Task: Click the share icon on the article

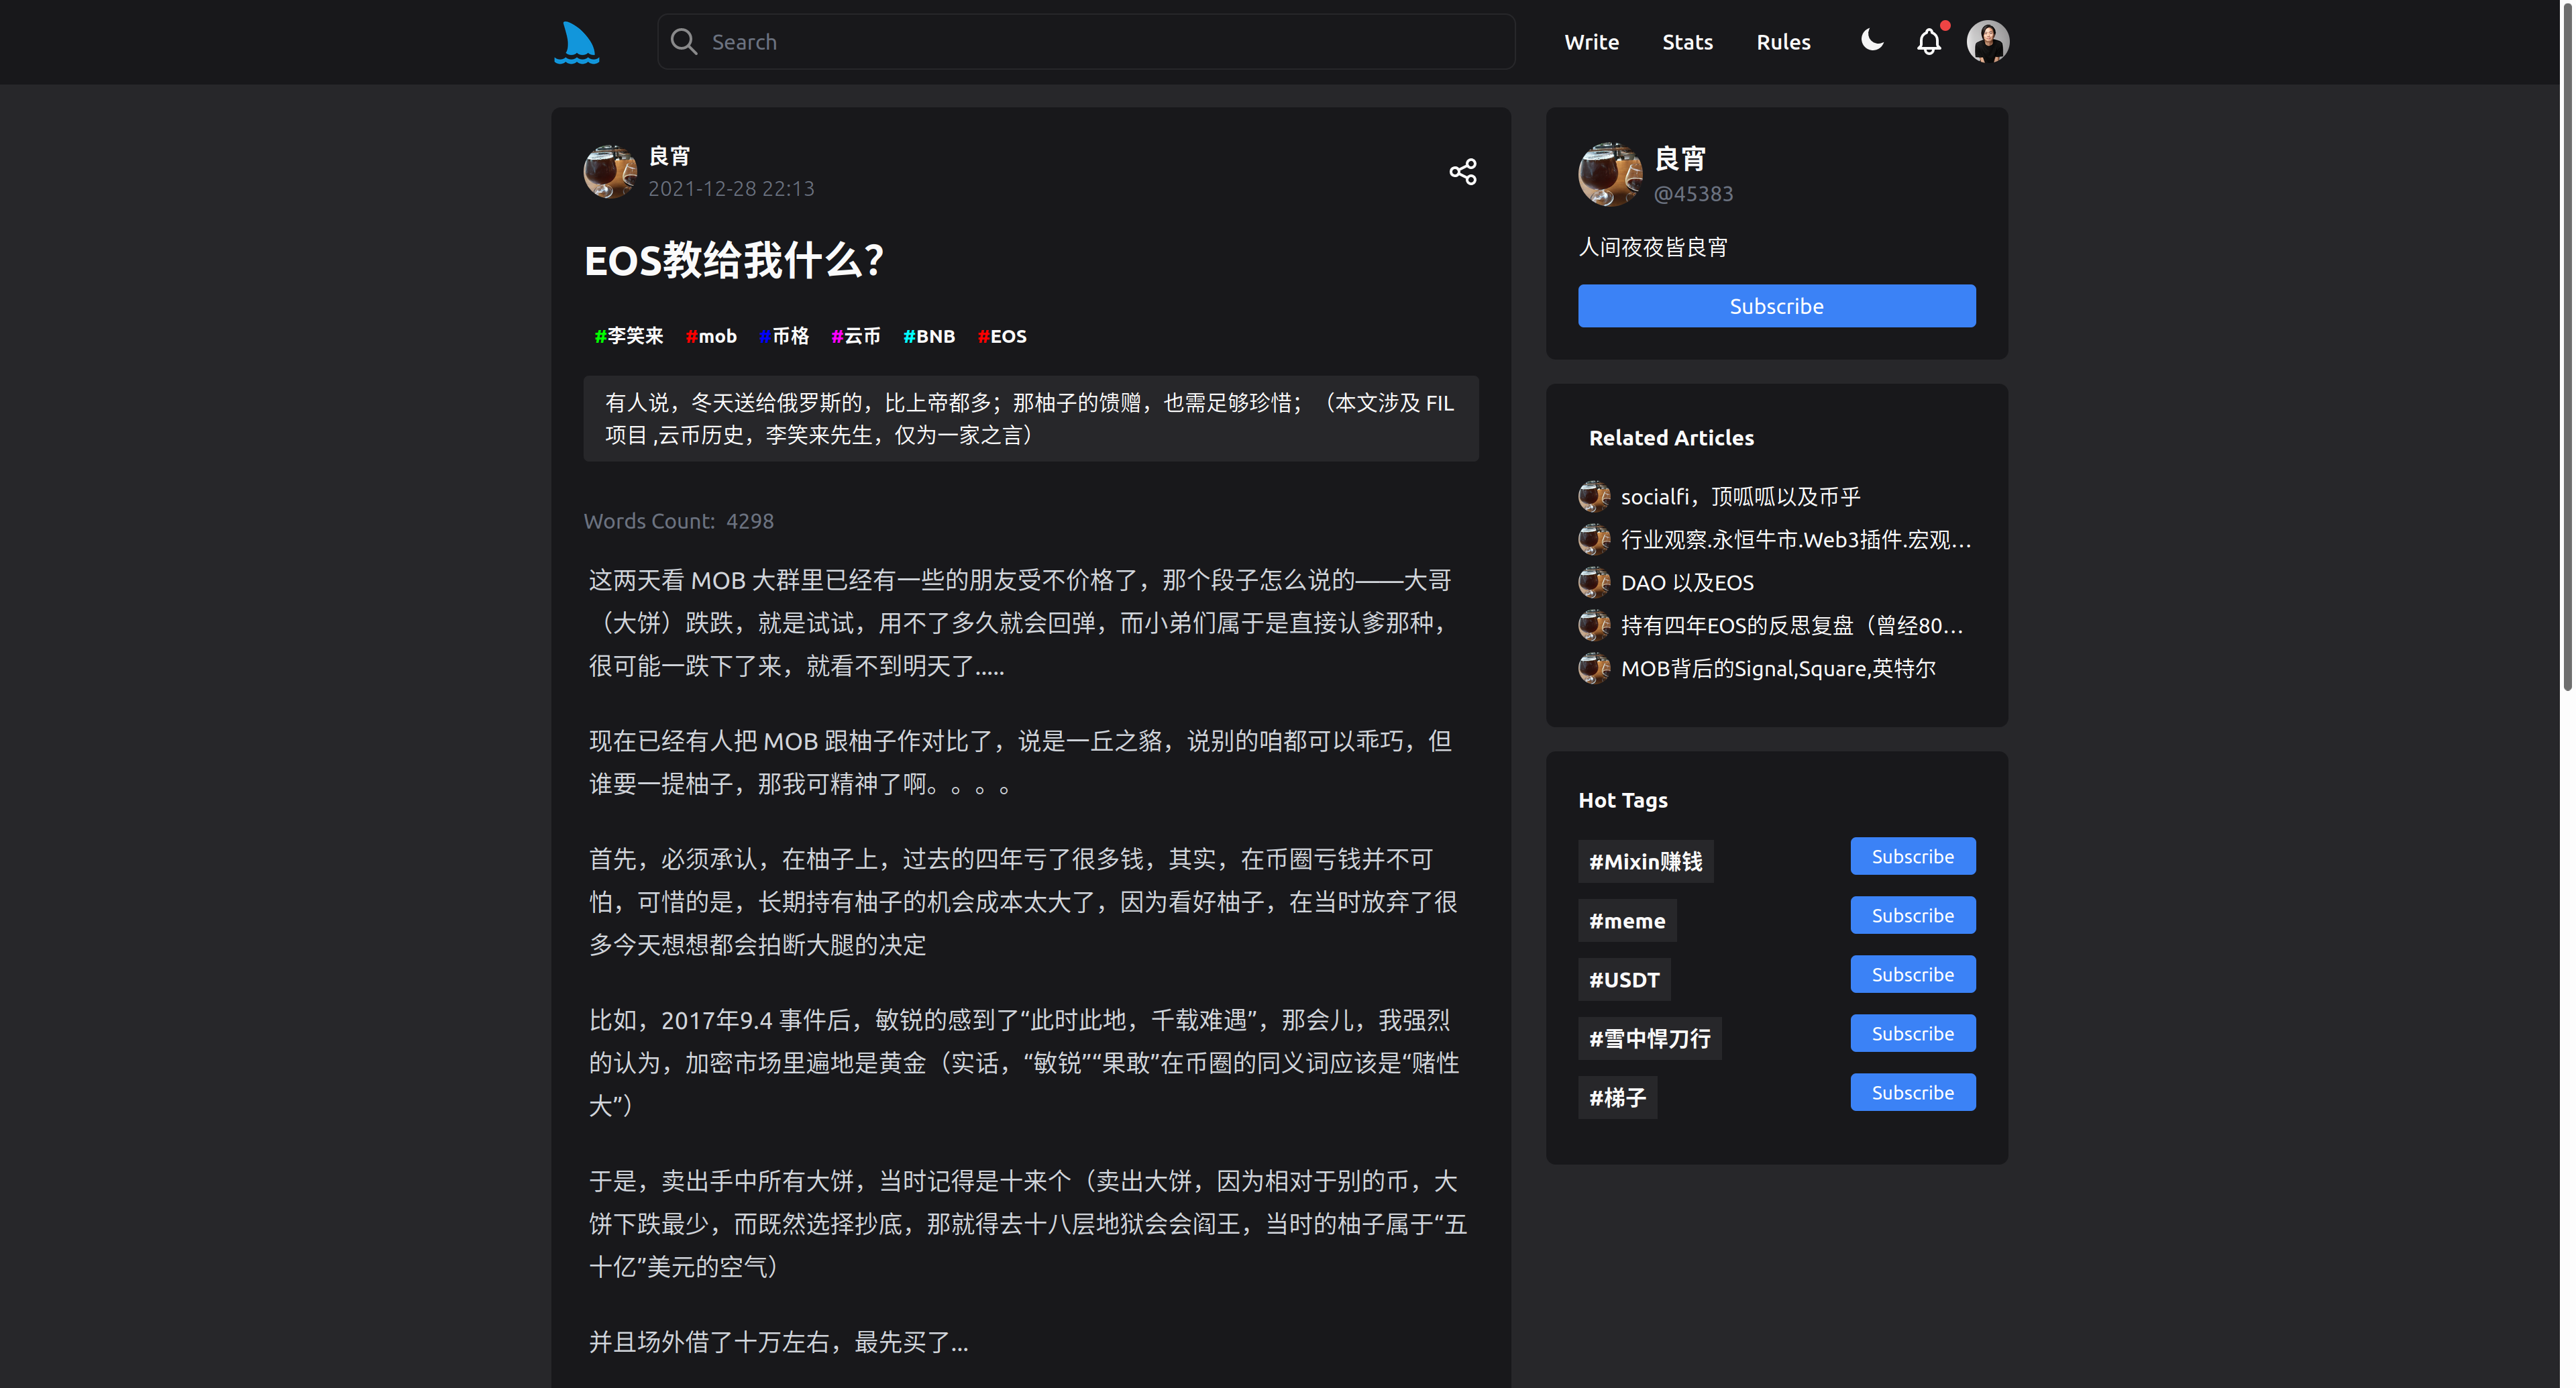Action: 1463,172
